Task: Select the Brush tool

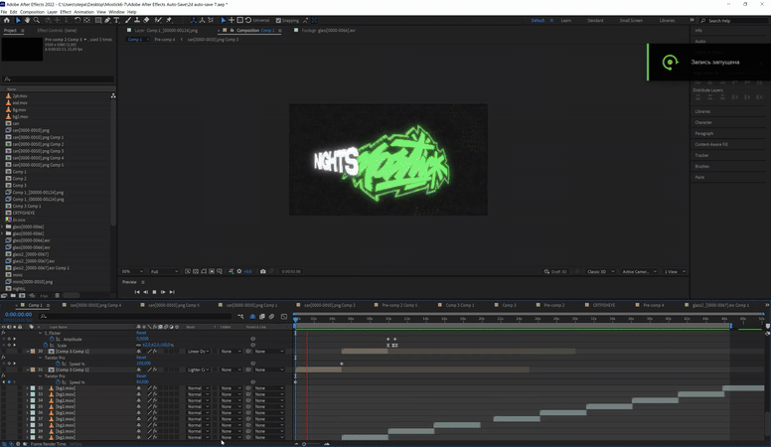Action: point(128,20)
